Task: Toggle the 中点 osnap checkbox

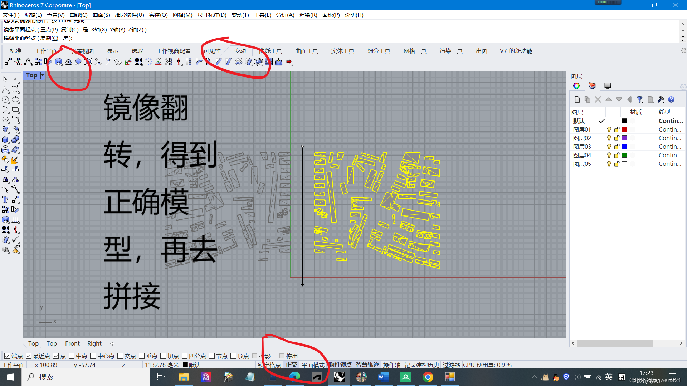Action: pos(72,356)
